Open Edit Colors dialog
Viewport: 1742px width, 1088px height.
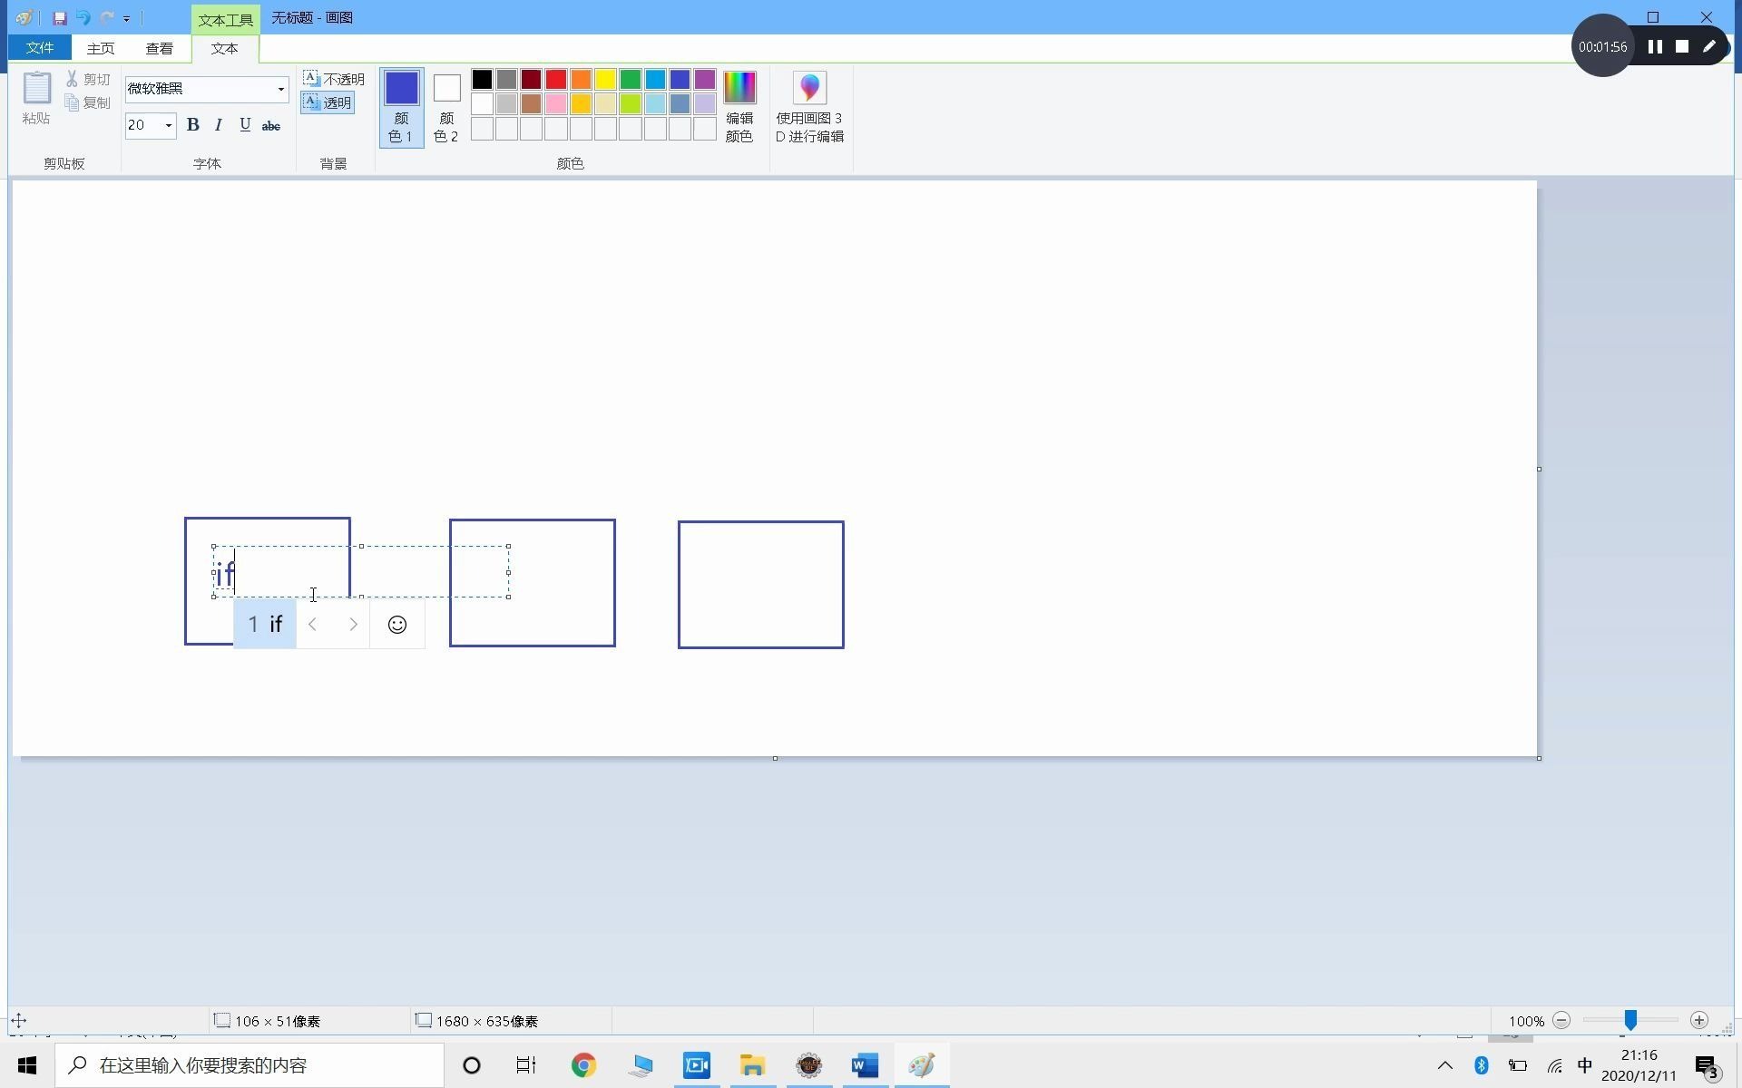tap(739, 107)
